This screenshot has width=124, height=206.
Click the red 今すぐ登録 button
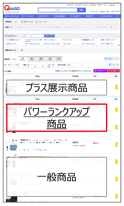[114, 71]
